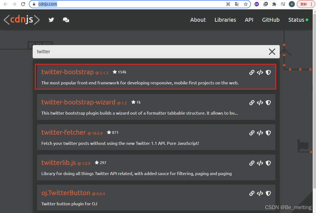Screen dimensions: 316x213
Task: Click the address bar lock icon
Action: (x=34, y=4)
